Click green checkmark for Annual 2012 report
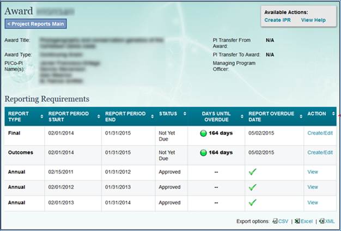The width and height of the screenshot is (341, 231). (x=253, y=187)
